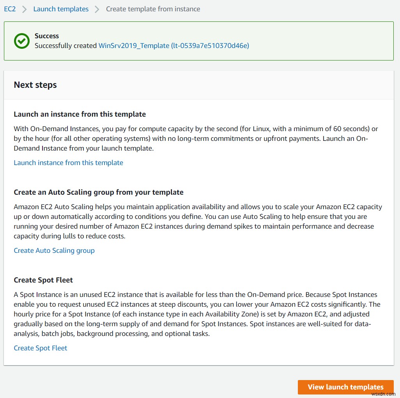Image resolution: width=400 pixels, height=398 pixels.
Task: Click the chevron after Launch templates breadcrumb
Action: coord(96,9)
